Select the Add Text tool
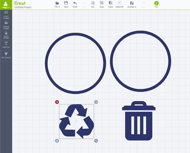Image resolution: width=190 pixels, height=153 pixels. pyautogui.click(x=6, y=45)
